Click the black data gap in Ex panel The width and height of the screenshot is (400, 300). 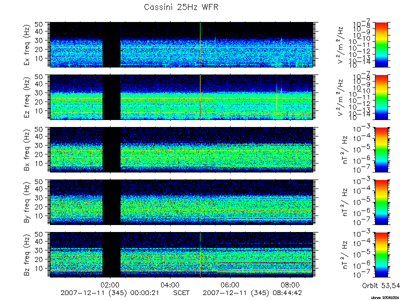pos(111,44)
